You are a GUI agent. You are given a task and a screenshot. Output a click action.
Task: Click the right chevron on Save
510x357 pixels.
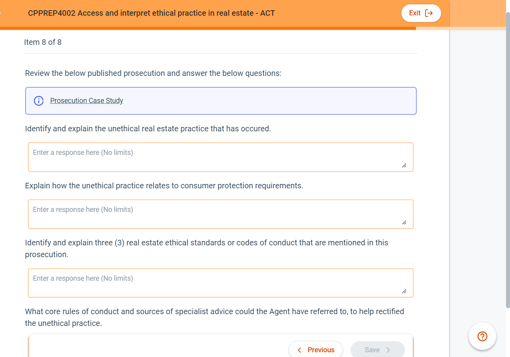(388, 350)
